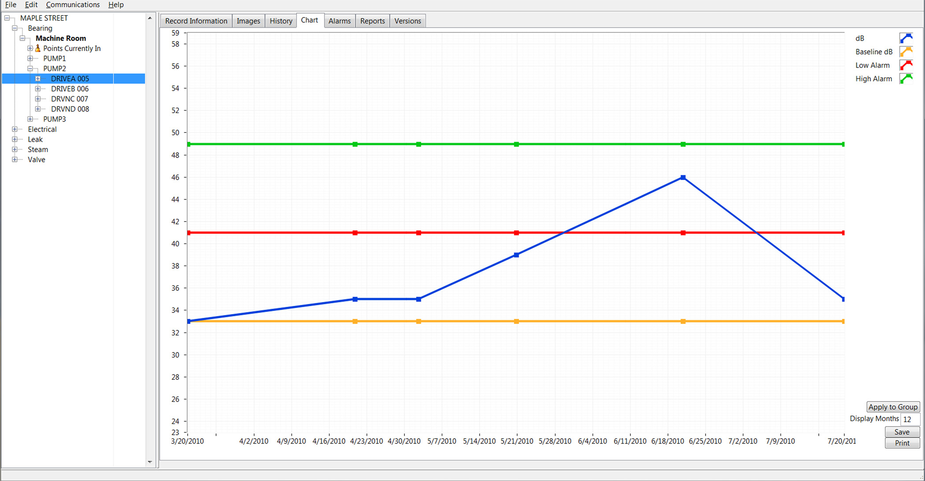Switch to the Alarms tab
The image size is (925, 481).
339,21
